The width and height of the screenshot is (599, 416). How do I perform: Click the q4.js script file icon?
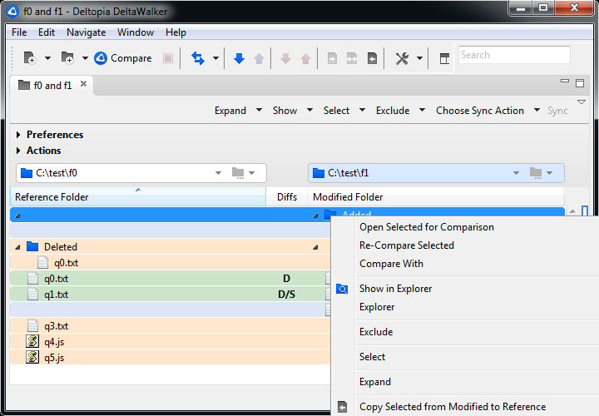[x=33, y=341]
